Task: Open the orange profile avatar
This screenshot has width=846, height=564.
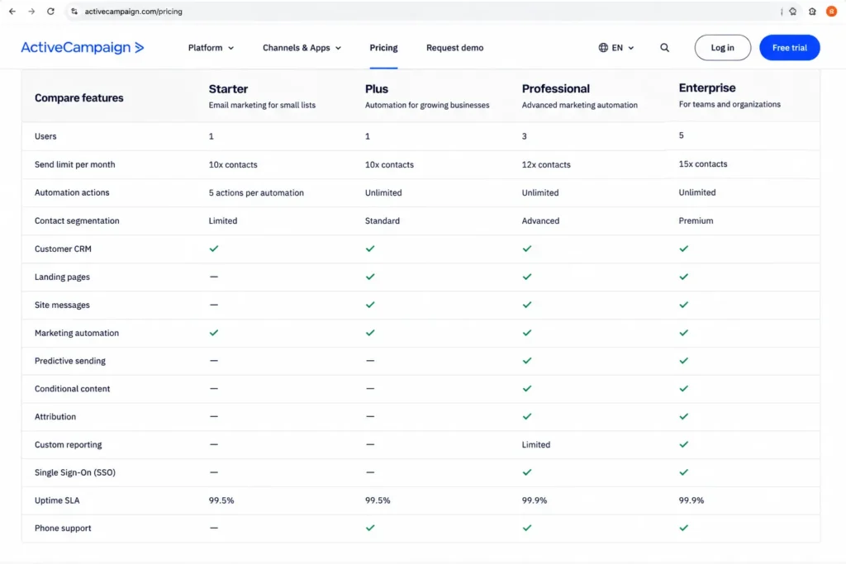Action: [831, 12]
